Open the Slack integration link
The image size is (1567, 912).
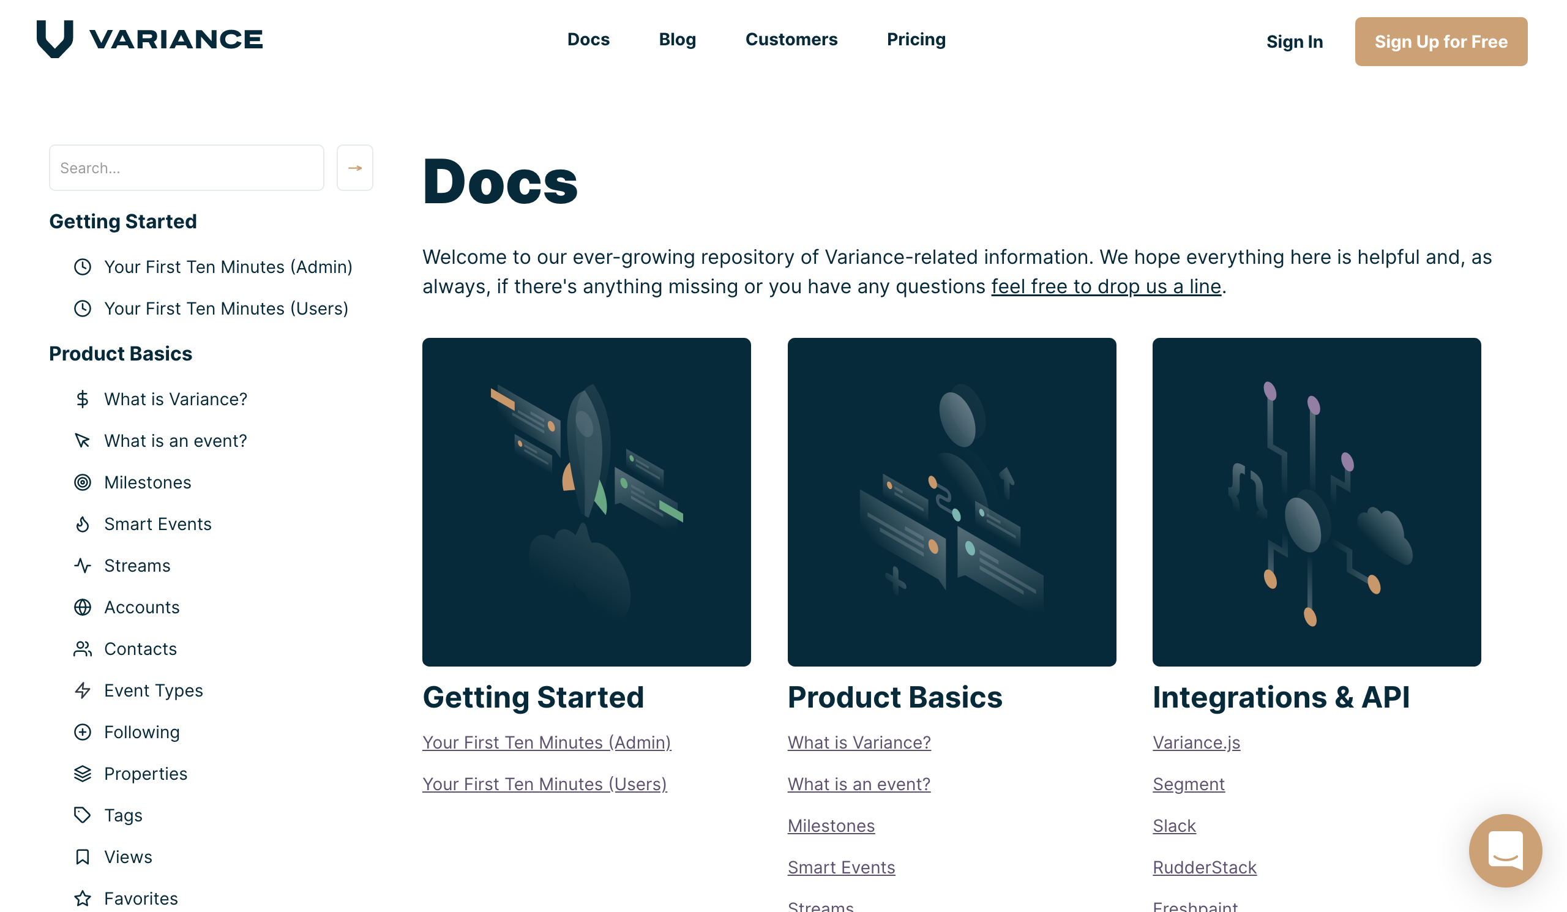click(x=1175, y=826)
